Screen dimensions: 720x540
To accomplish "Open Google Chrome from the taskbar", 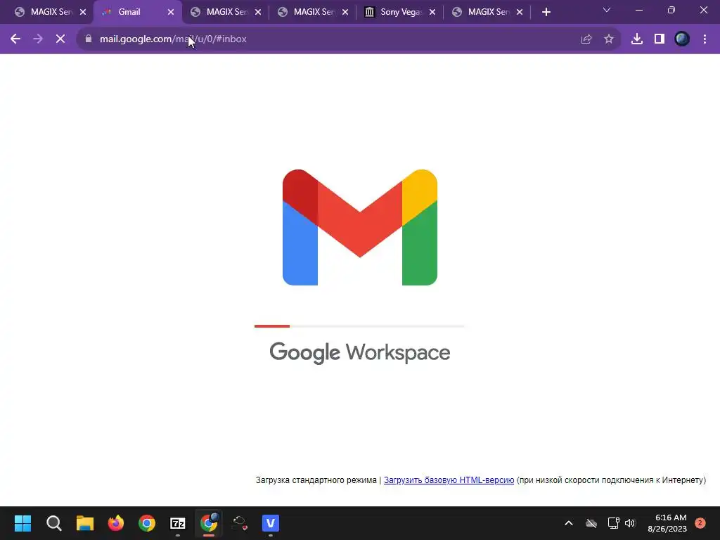I will coord(147,523).
